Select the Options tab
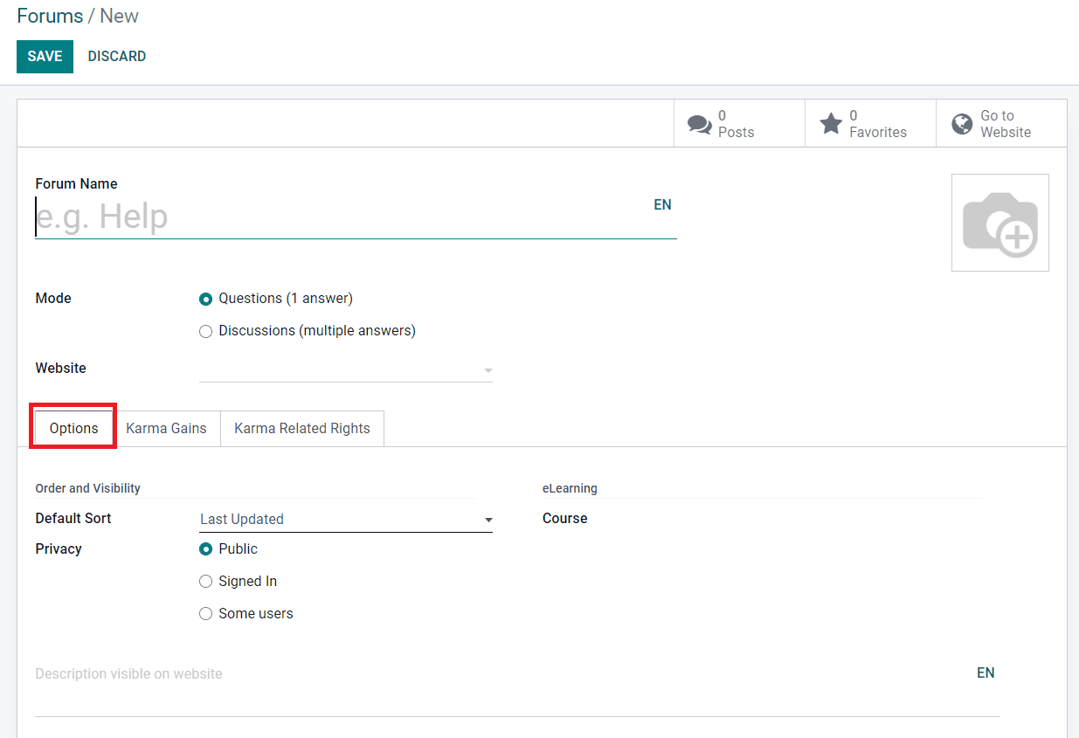Viewport: 1079px width, 738px height. coord(73,428)
